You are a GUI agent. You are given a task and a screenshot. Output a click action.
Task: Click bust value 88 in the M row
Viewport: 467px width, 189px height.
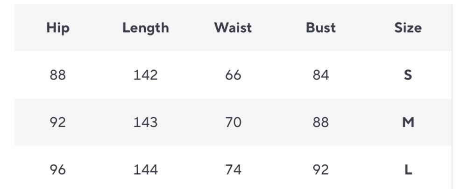click(x=321, y=122)
